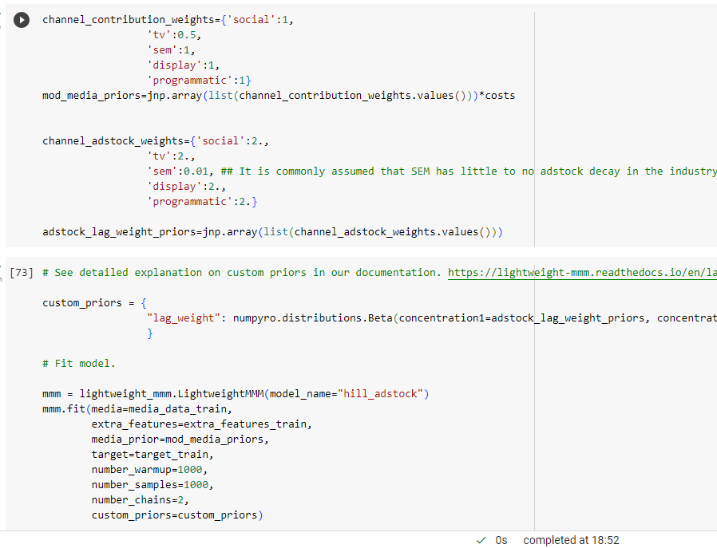Open the lightweight-mmm readthedocs documentation link
The height and width of the screenshot is (548, 717).
582,271
